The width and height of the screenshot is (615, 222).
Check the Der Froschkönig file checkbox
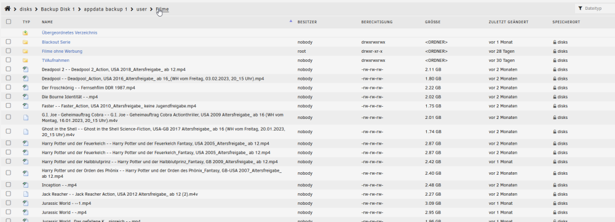8,88
